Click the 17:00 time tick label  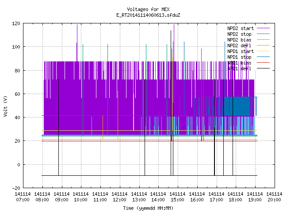[216, 200]
